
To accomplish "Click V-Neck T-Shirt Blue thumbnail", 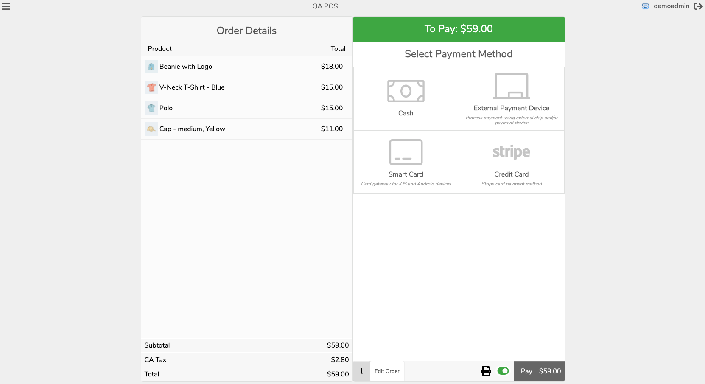I will [151, 87].
